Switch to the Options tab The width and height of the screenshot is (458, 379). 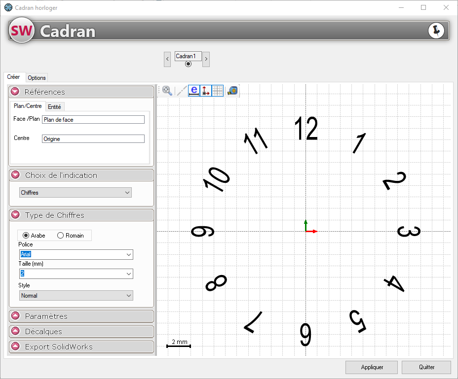37,78
